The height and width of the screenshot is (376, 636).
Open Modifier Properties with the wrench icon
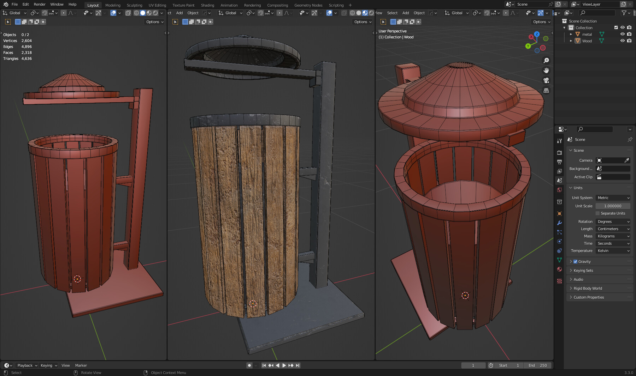coord(560,223)
